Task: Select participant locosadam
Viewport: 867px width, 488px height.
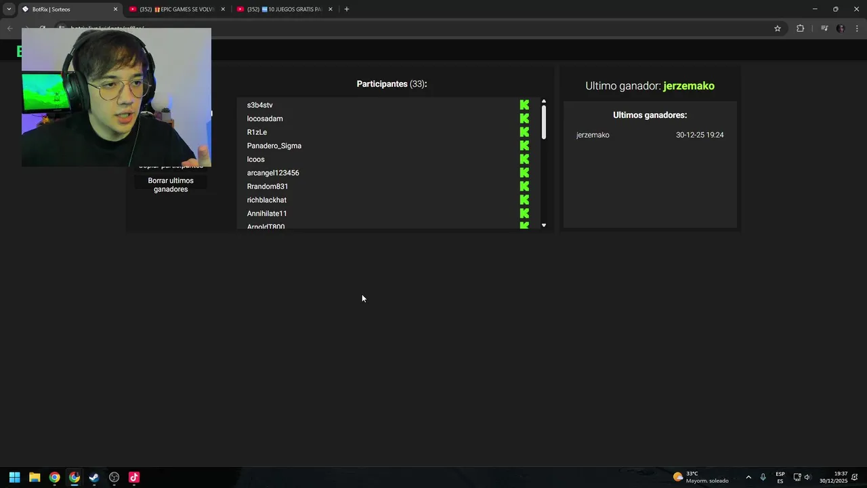Action: pyautogui.click(x=265, y=119)
